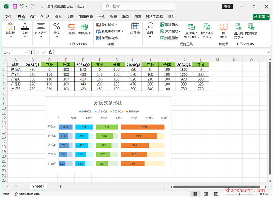Click the 高级筛选 advanced filter tool
The height and width of the screenshot is (197, 273).
171,25
